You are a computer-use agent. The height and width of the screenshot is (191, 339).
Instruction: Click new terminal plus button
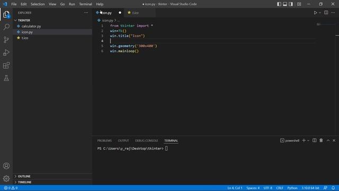point(304,141)
